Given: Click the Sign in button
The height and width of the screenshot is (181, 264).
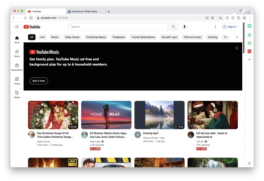Looking at the screenshot, I should [x=230, y=27].
